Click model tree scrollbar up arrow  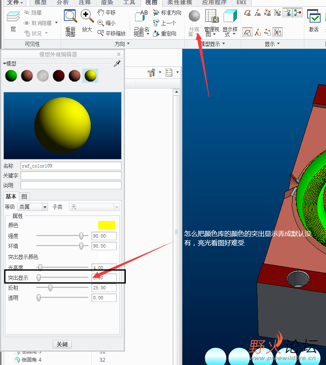tap(176, 92)
